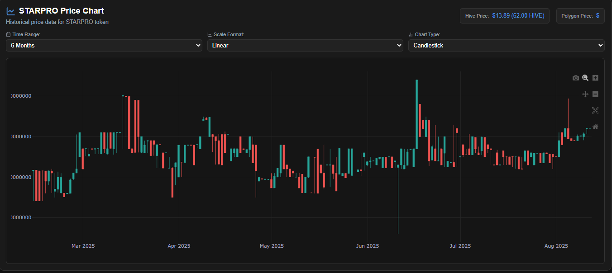Click the Jul 2025 axis label
Screen dimensions: 612x273
460,246
